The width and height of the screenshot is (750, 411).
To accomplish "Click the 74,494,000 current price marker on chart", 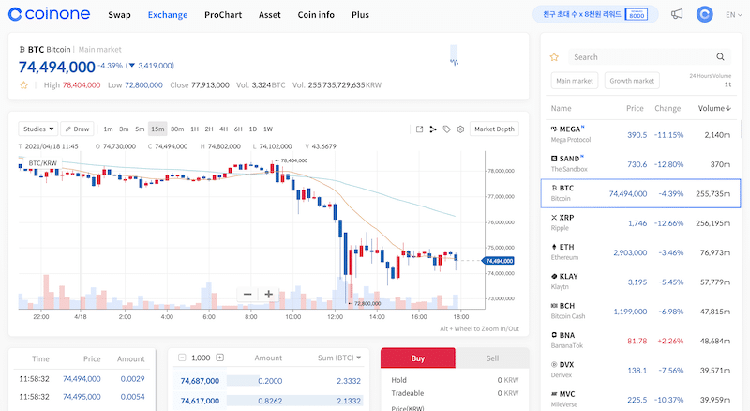I will pyautogui.click(x=500, y=261).
